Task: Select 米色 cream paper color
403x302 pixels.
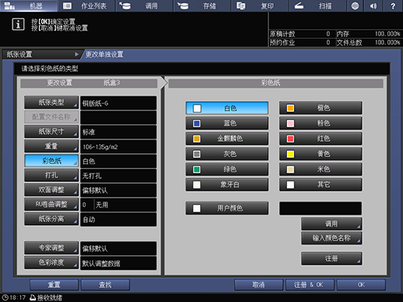Action: tap(320, 169)
